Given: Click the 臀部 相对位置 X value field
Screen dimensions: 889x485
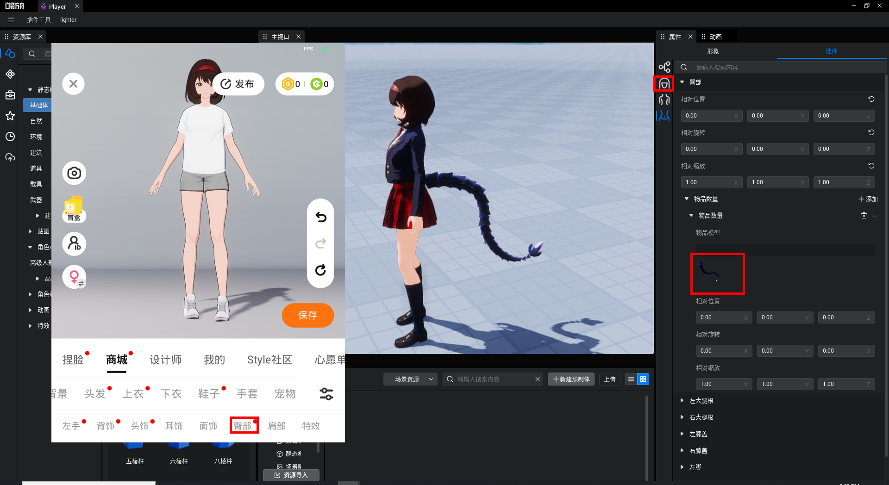Looking at the screenshot, I should 711,116.
